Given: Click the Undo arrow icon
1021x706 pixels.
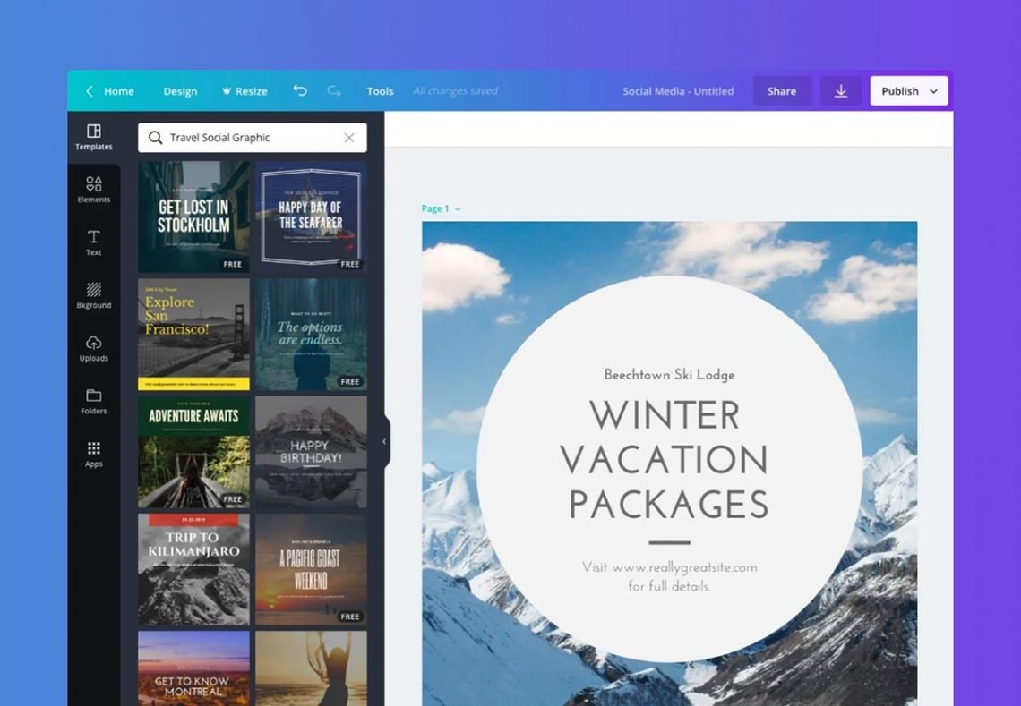Looking at the screenshot, I should tap(300, 90).
